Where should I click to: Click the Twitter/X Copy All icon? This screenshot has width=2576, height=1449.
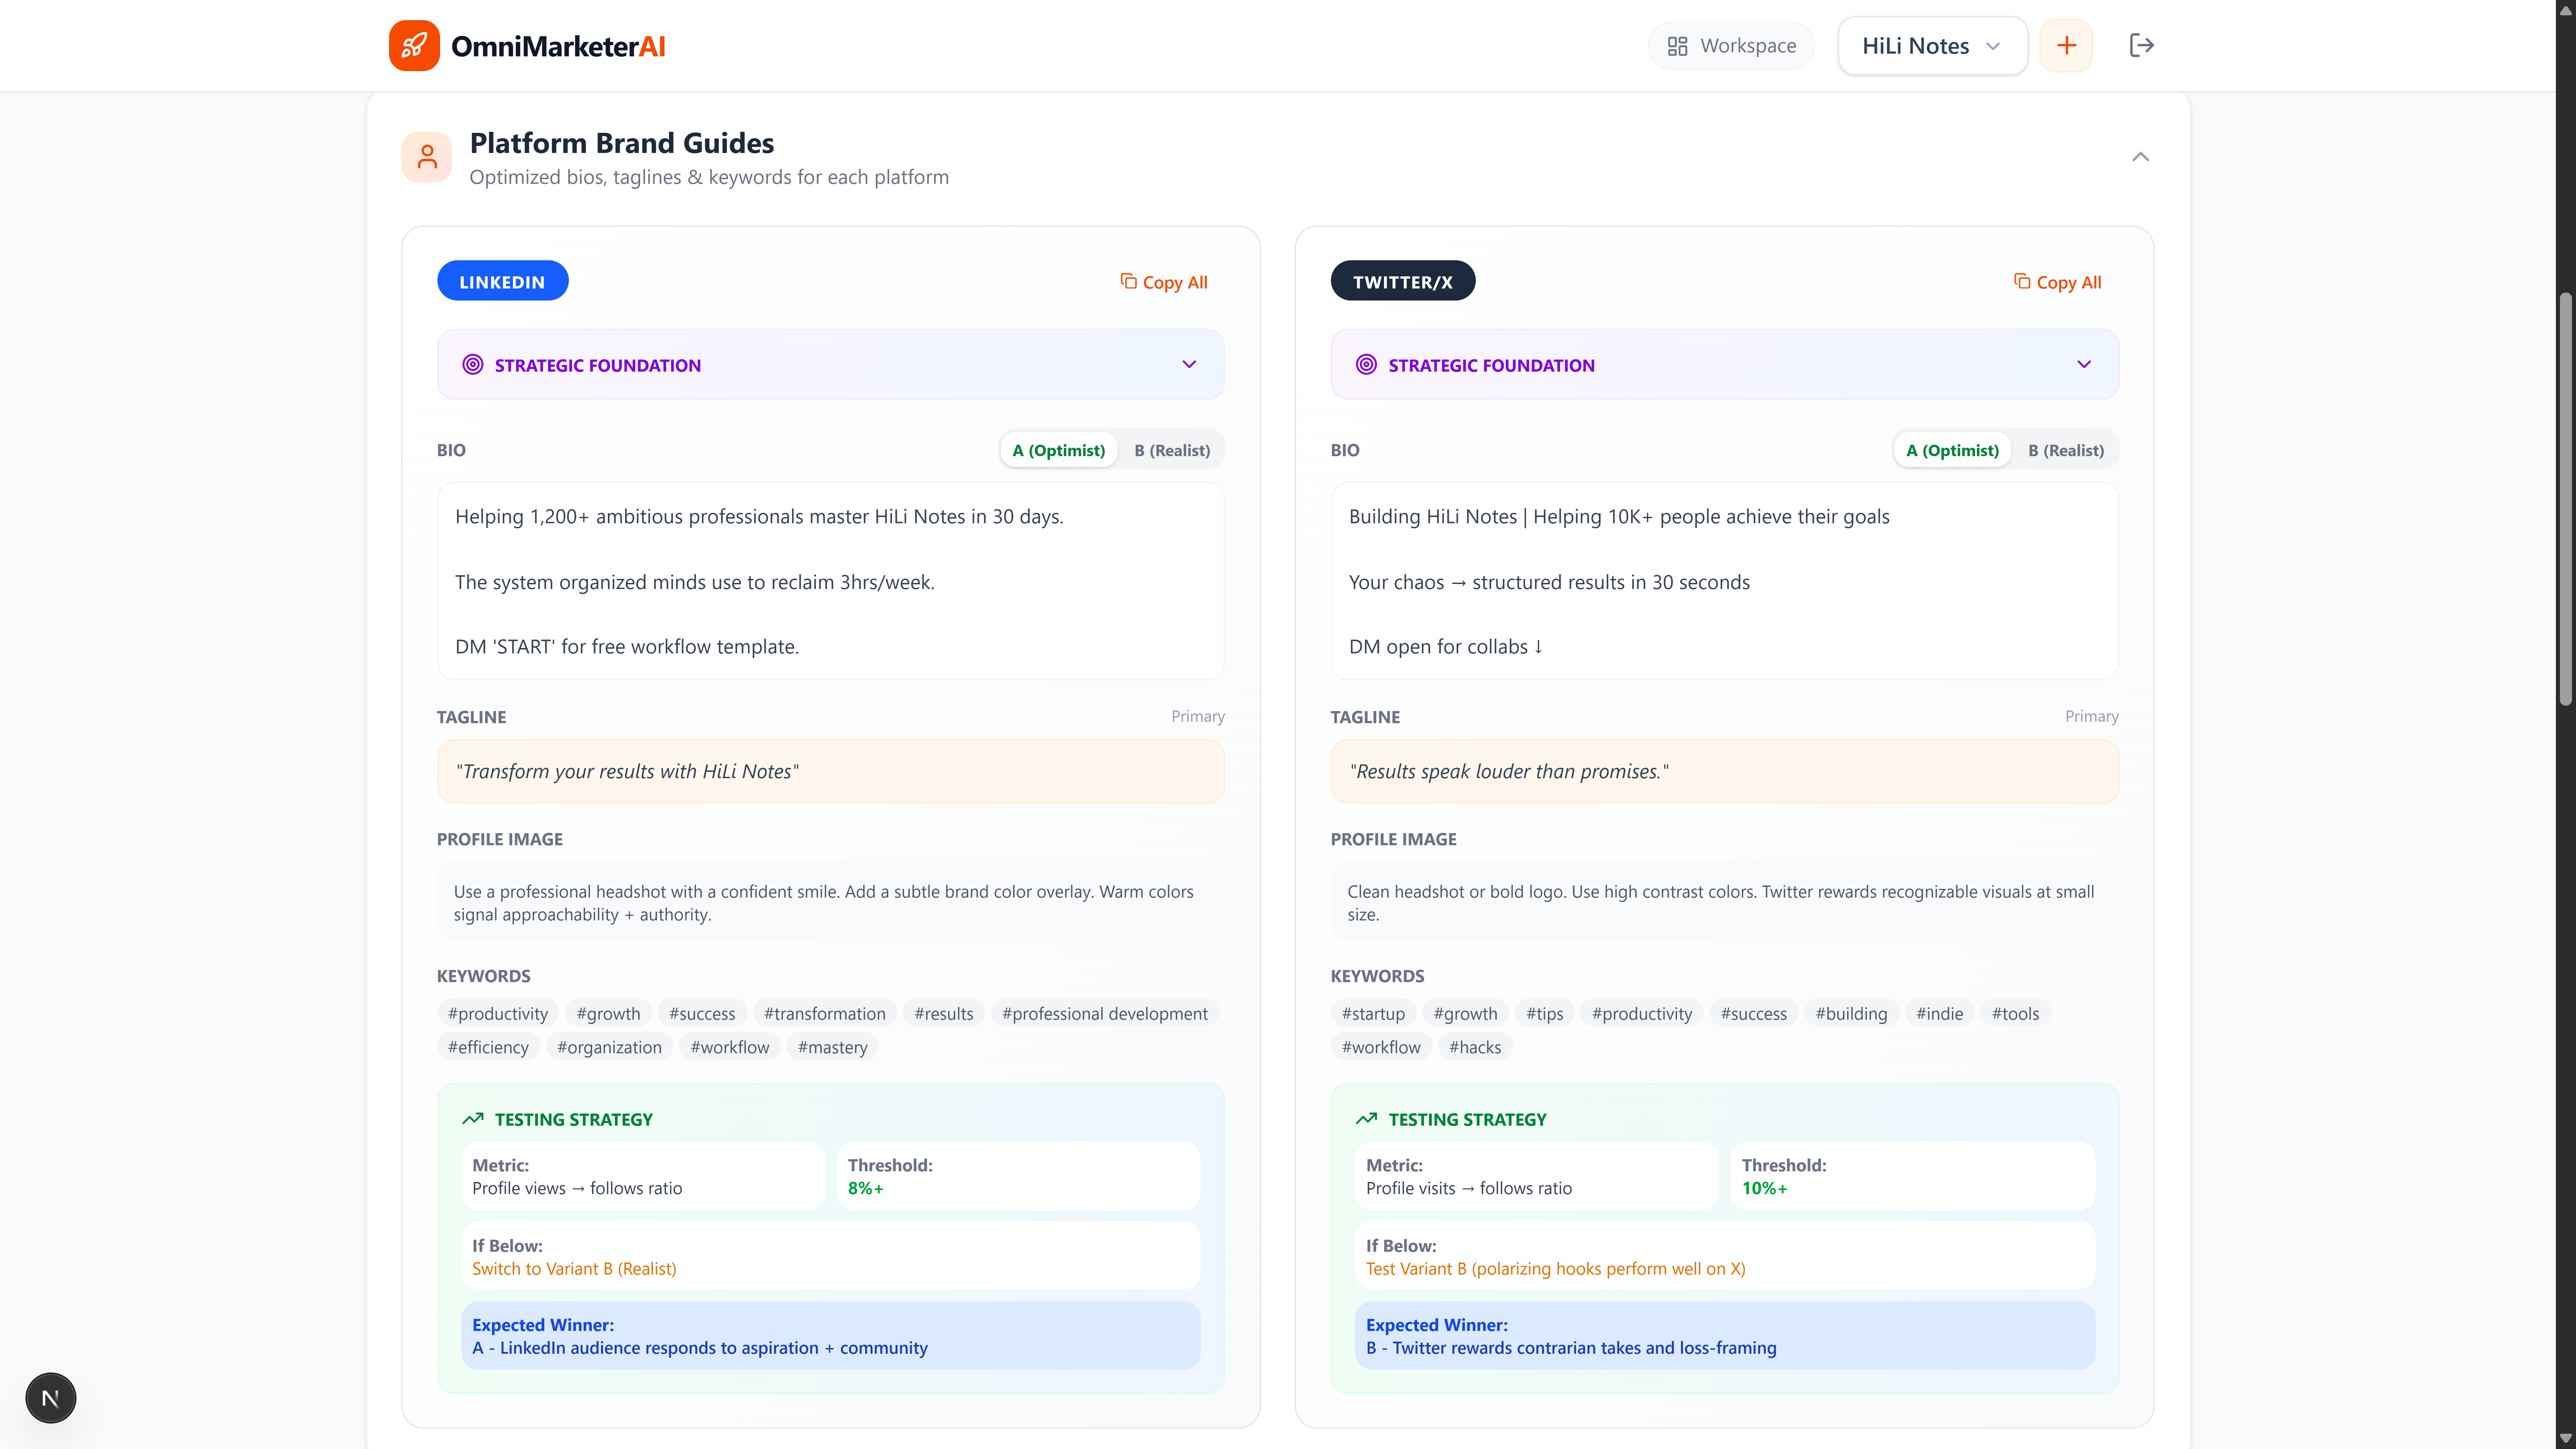coord(2022,281)
